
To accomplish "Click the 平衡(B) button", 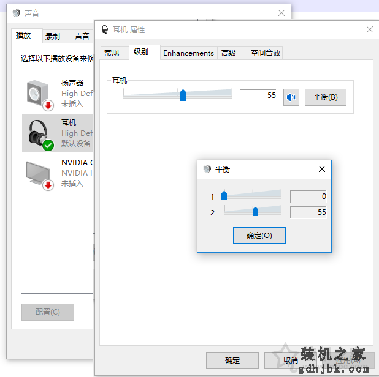I will point(326,97).
